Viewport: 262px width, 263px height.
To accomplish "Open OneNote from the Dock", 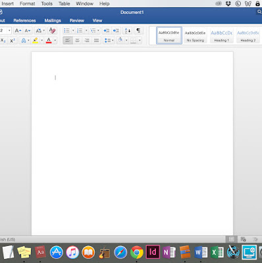I will (x=169, y=252).
